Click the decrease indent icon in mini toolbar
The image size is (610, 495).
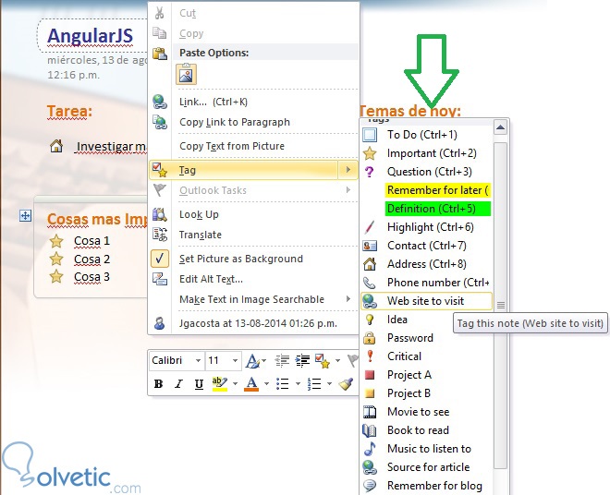click(282, 361)
